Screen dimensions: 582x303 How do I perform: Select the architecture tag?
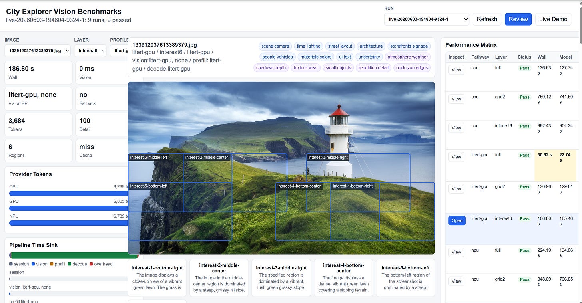371,46
